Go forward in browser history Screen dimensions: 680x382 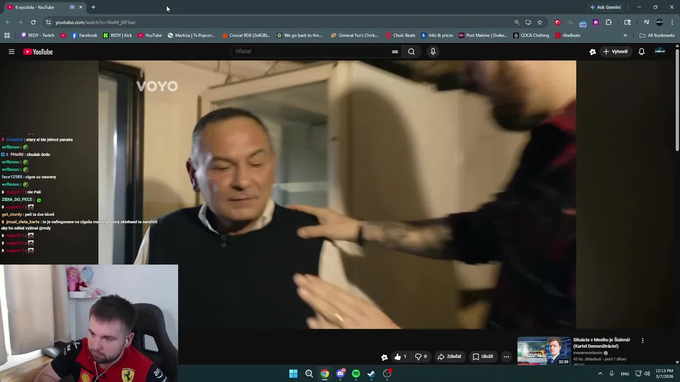click(x=20, y=22)
